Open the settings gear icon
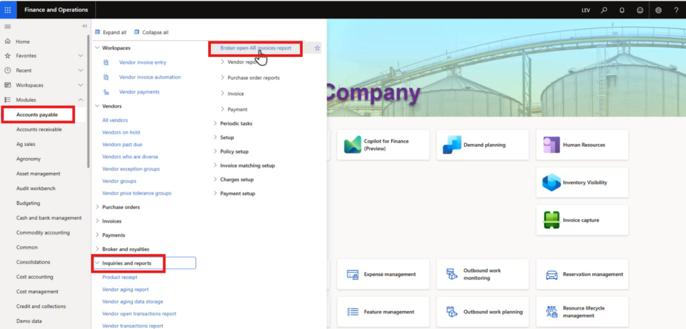 (658, 10)
